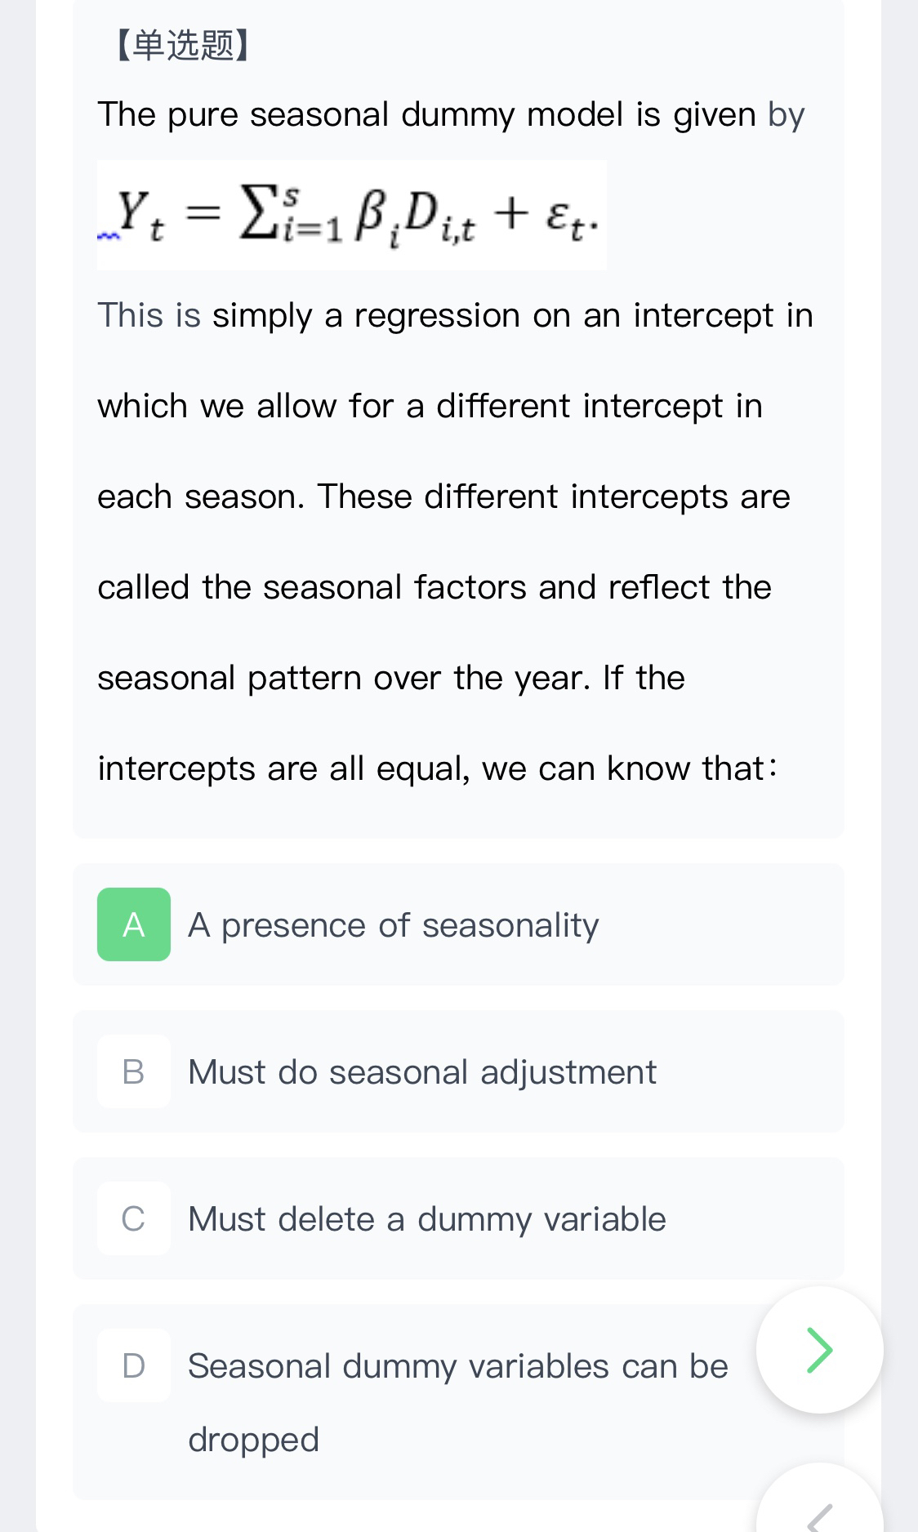This screenshot has width=918, height=1532.
Task: Select the B answer letter badge
Action: pos(134,1071)
